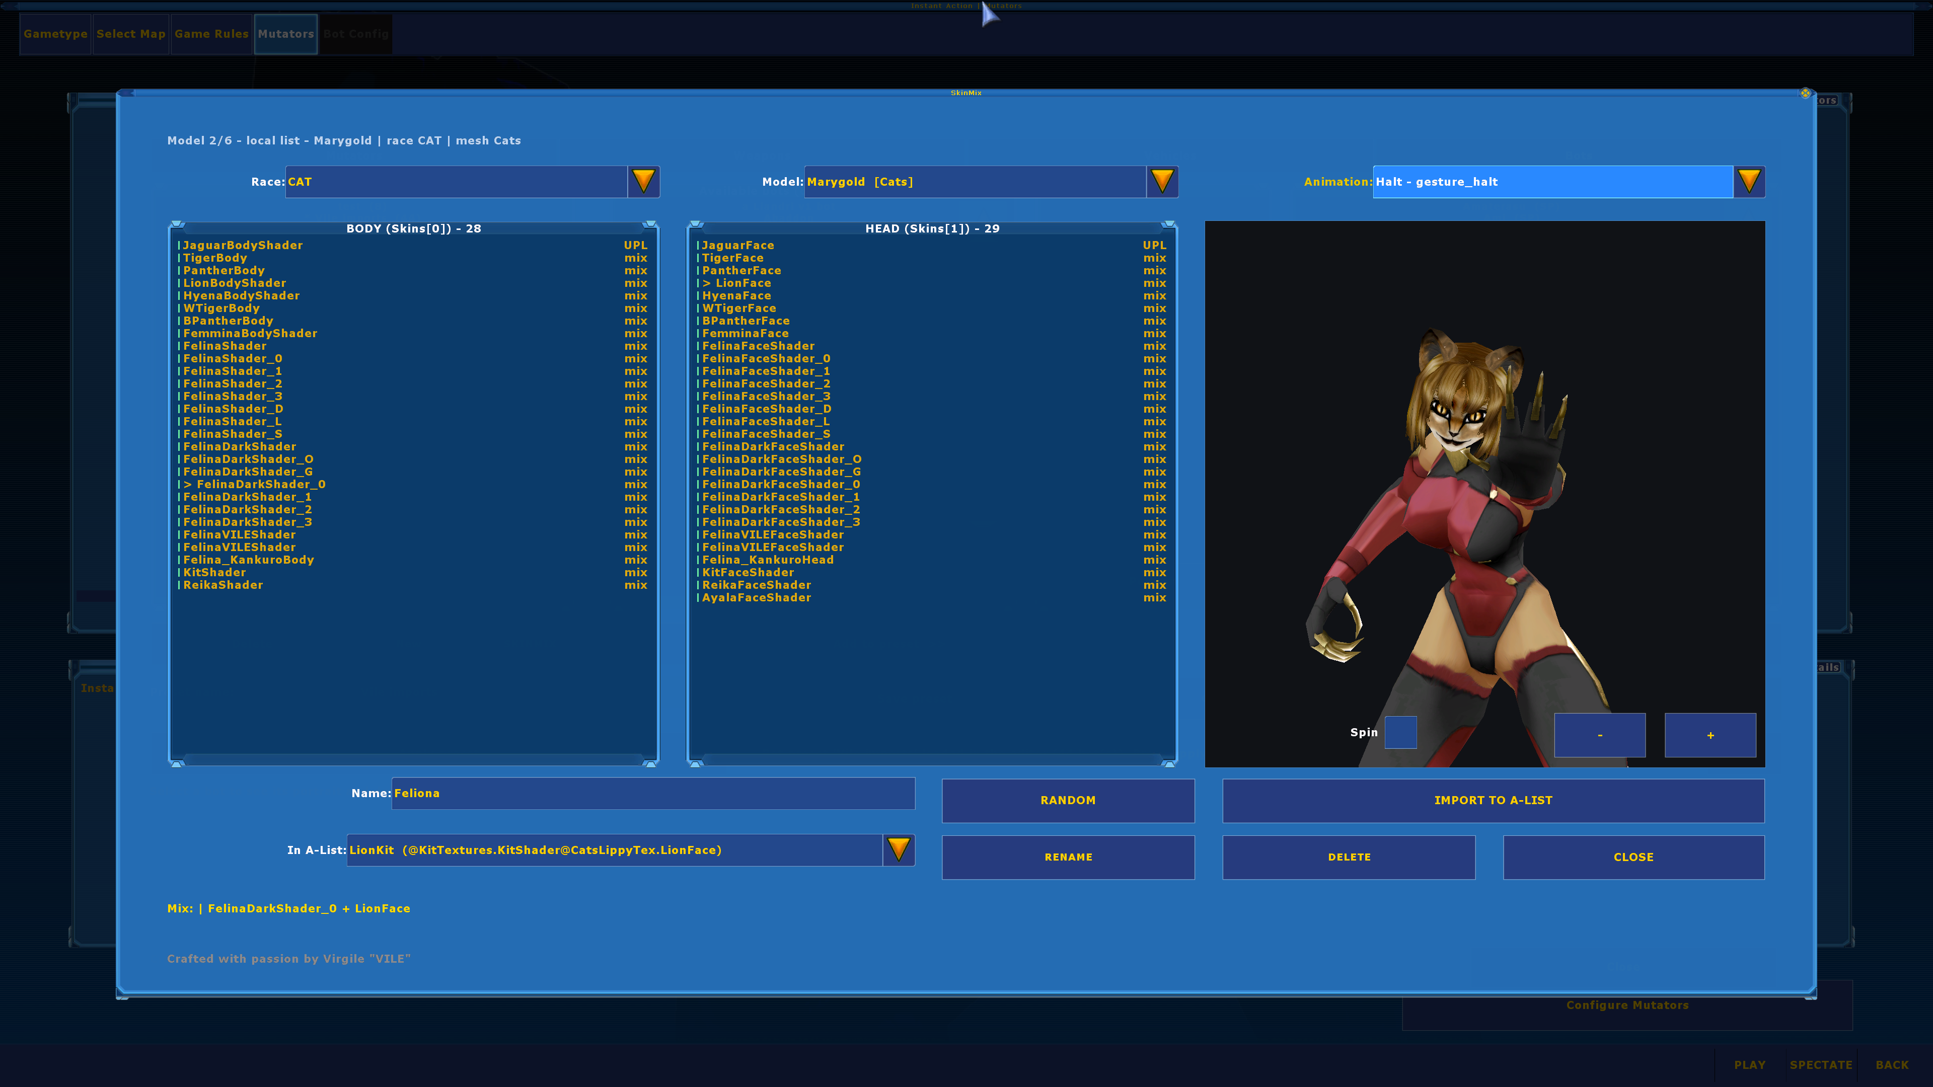Toggle the Spin checkbox
The height and width of the screenshot is (1087, 1933).
click(x=1400, y=732)
